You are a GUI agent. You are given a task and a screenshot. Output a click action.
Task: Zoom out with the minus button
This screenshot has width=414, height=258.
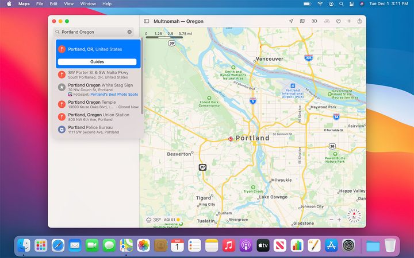331,220
